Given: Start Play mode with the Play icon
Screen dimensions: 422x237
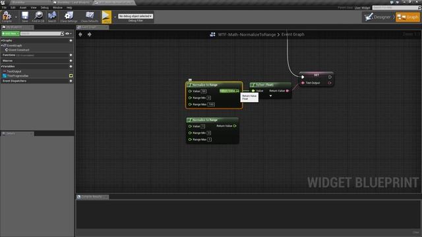Looking at the screenshot, I should click(107, 16).
